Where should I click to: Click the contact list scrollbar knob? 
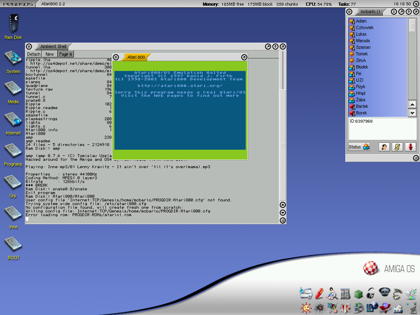pos(412,26)
